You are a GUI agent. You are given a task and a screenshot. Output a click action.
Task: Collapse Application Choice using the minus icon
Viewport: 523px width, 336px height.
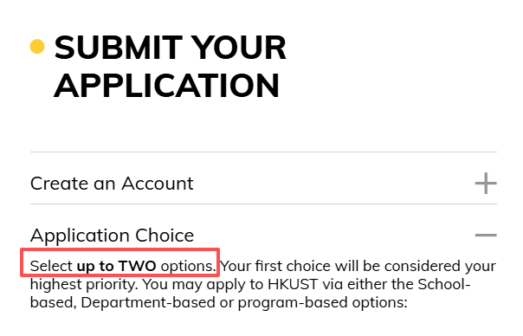point(486,236)
